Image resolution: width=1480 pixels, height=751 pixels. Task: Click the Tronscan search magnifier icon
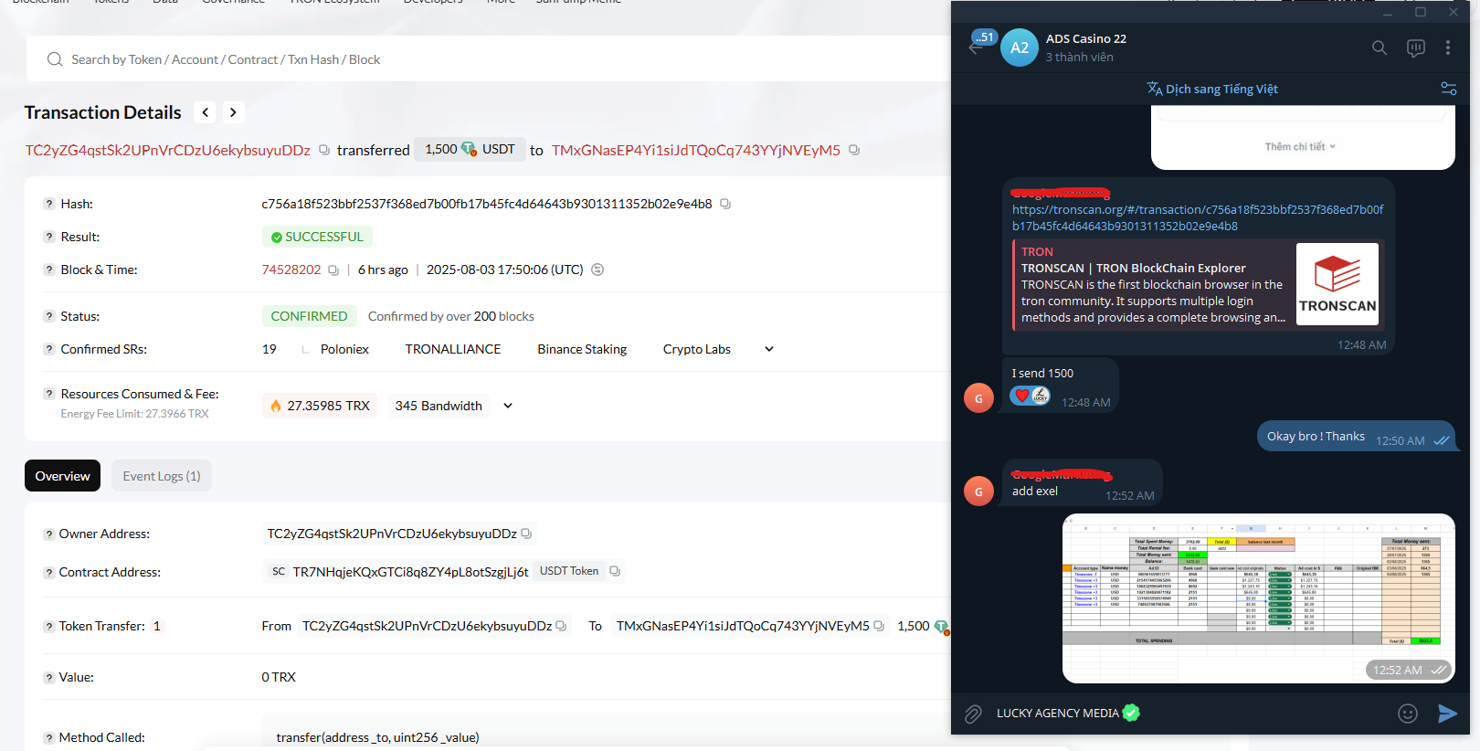click(x=55, y=59)
